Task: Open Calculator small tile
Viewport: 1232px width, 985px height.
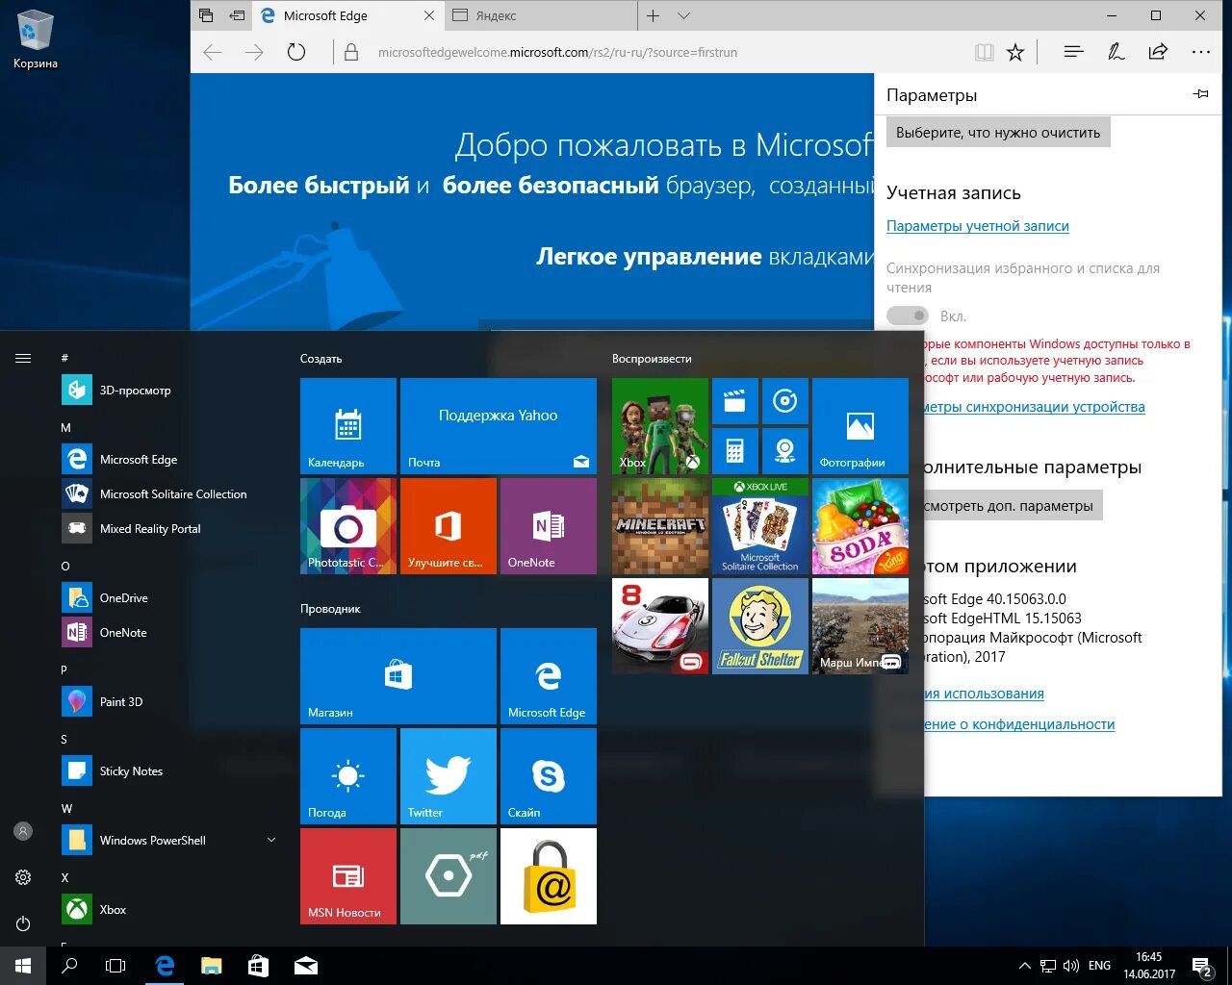Action: pyautogui.click(x=735, y=451)
